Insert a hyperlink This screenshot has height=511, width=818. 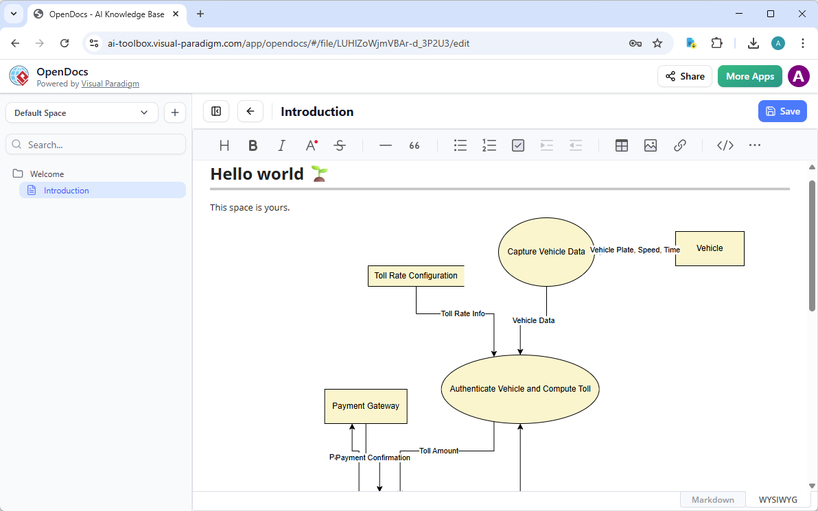(x=680, y=145)
